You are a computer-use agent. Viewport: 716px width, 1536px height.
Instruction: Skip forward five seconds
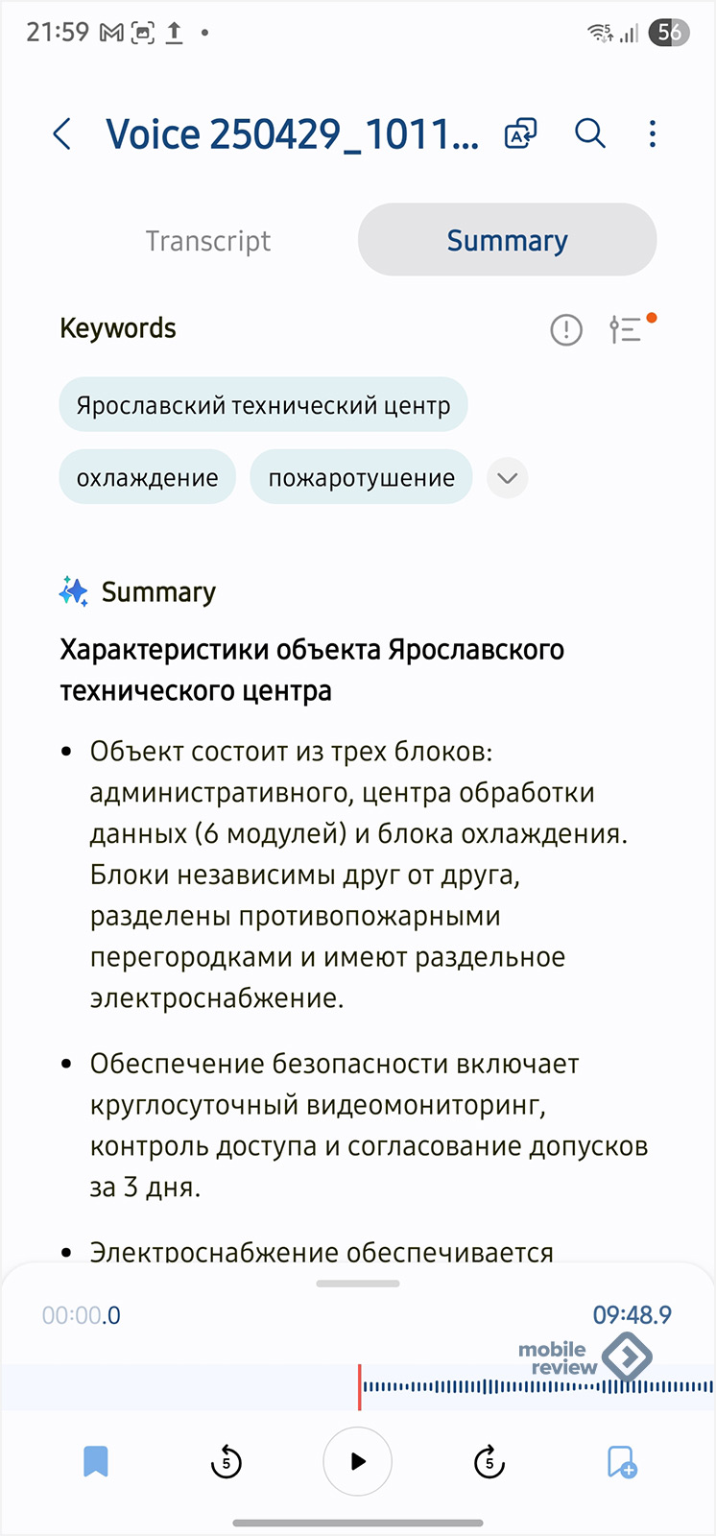coord(489,1462)
